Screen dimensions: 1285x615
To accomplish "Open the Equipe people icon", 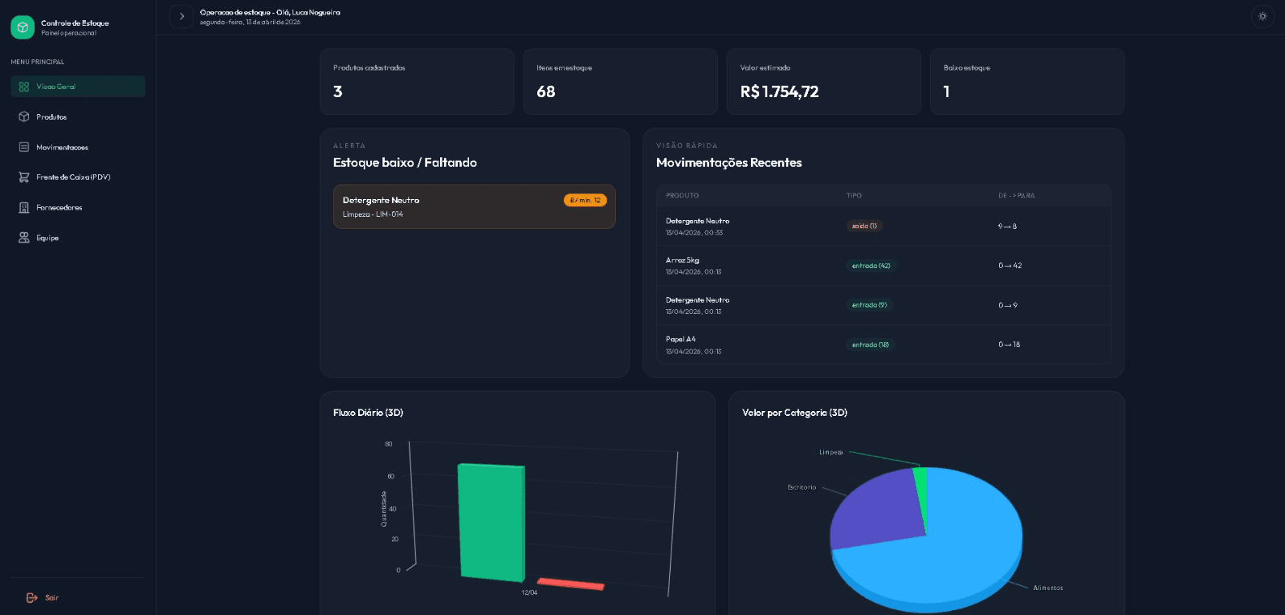I will tap(24, 238).
